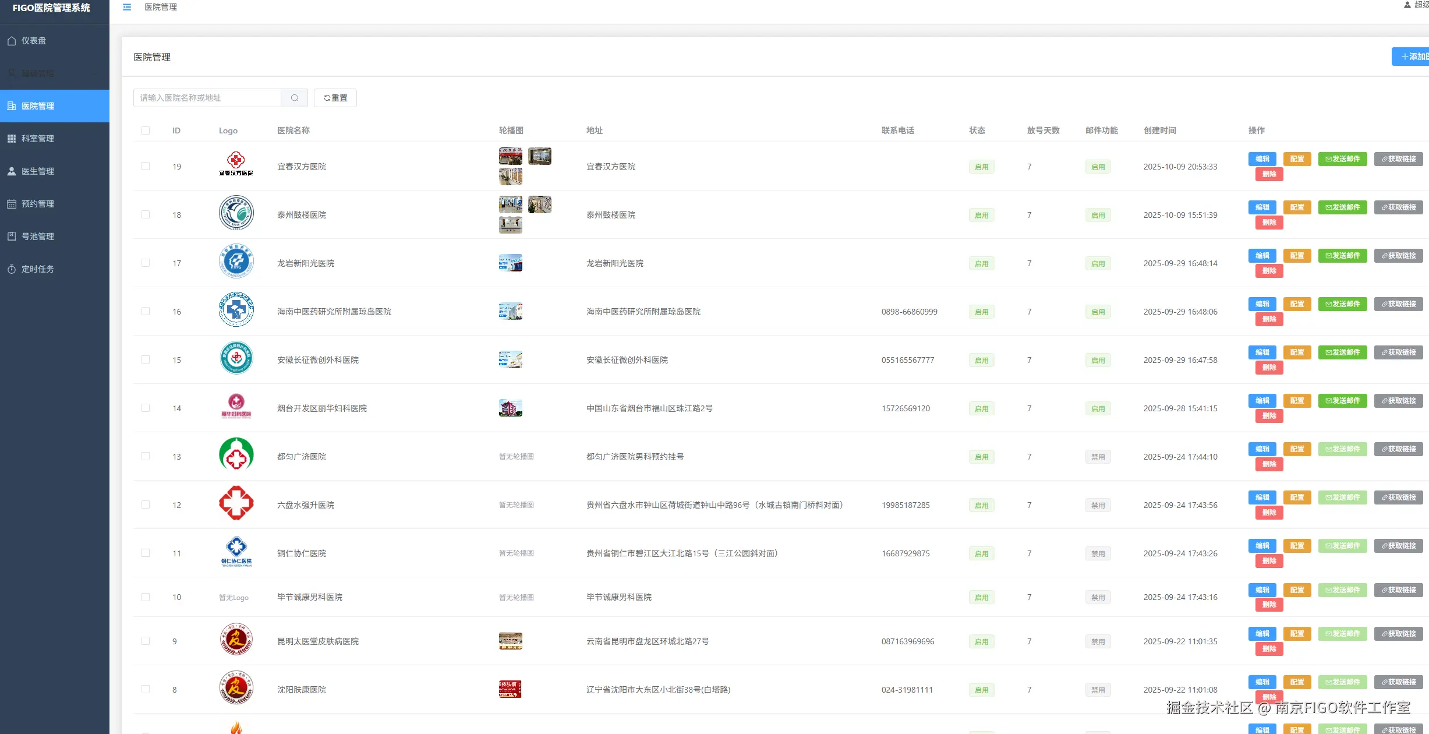Click 昆明太医堂皮肤病医院 logo
Viewport: 1429px width, 734px height.
[x=236, y=640]
